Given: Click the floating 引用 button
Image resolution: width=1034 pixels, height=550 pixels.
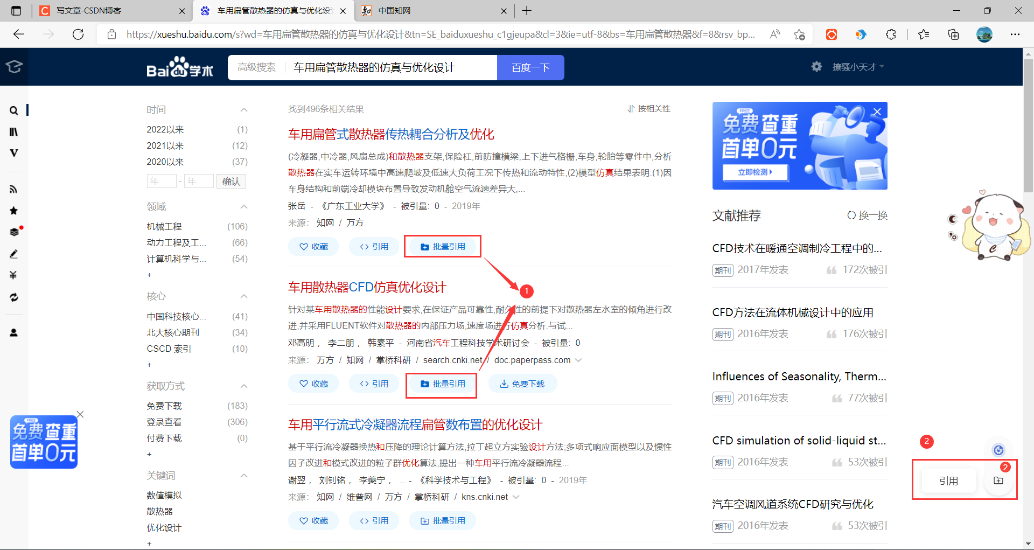Looking at the screenshot, I should click(948, 481).
